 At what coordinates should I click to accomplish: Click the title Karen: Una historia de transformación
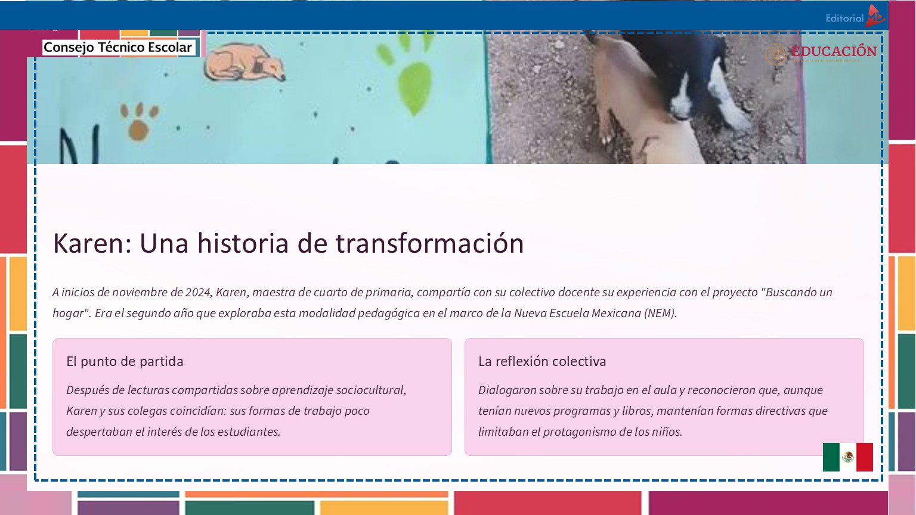tap(288, 243)
